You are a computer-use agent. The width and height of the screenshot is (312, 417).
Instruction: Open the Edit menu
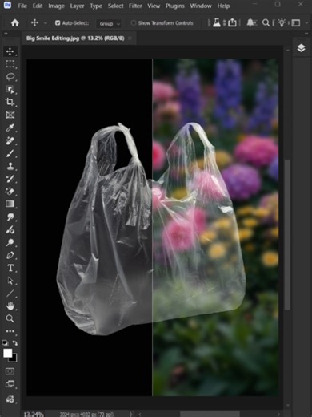coord(38,6)
